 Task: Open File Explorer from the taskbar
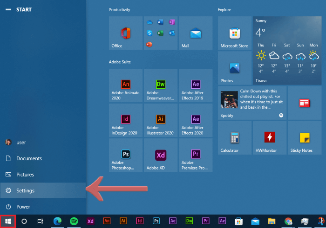click(272, 221)
